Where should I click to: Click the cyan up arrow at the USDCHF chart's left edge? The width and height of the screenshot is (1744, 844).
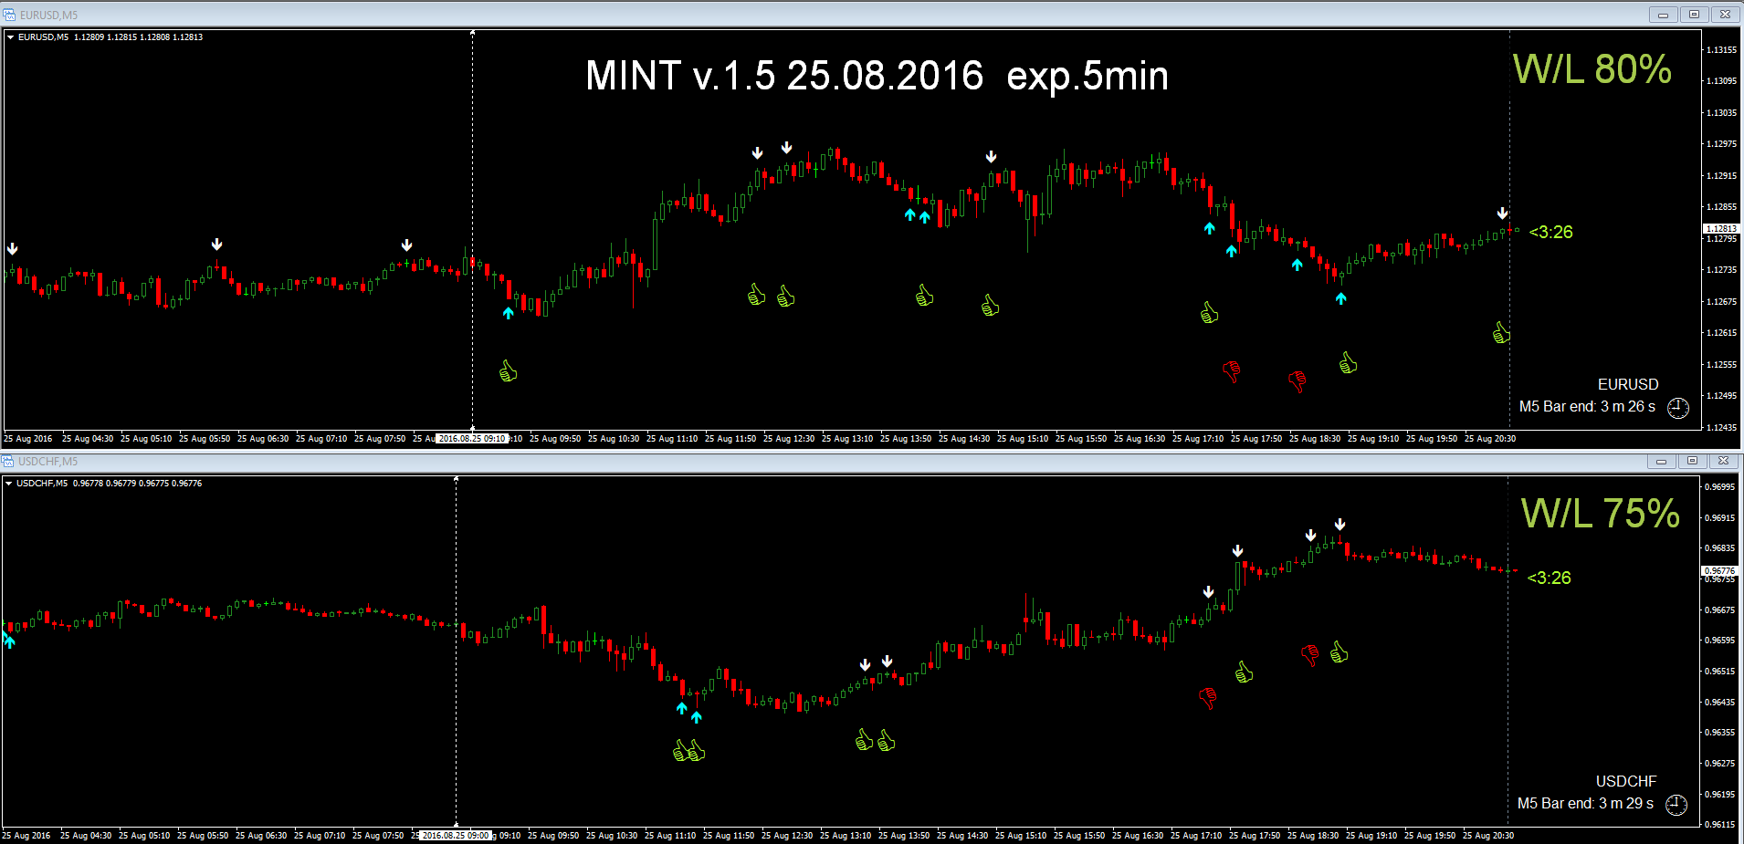tap(9, 641)
